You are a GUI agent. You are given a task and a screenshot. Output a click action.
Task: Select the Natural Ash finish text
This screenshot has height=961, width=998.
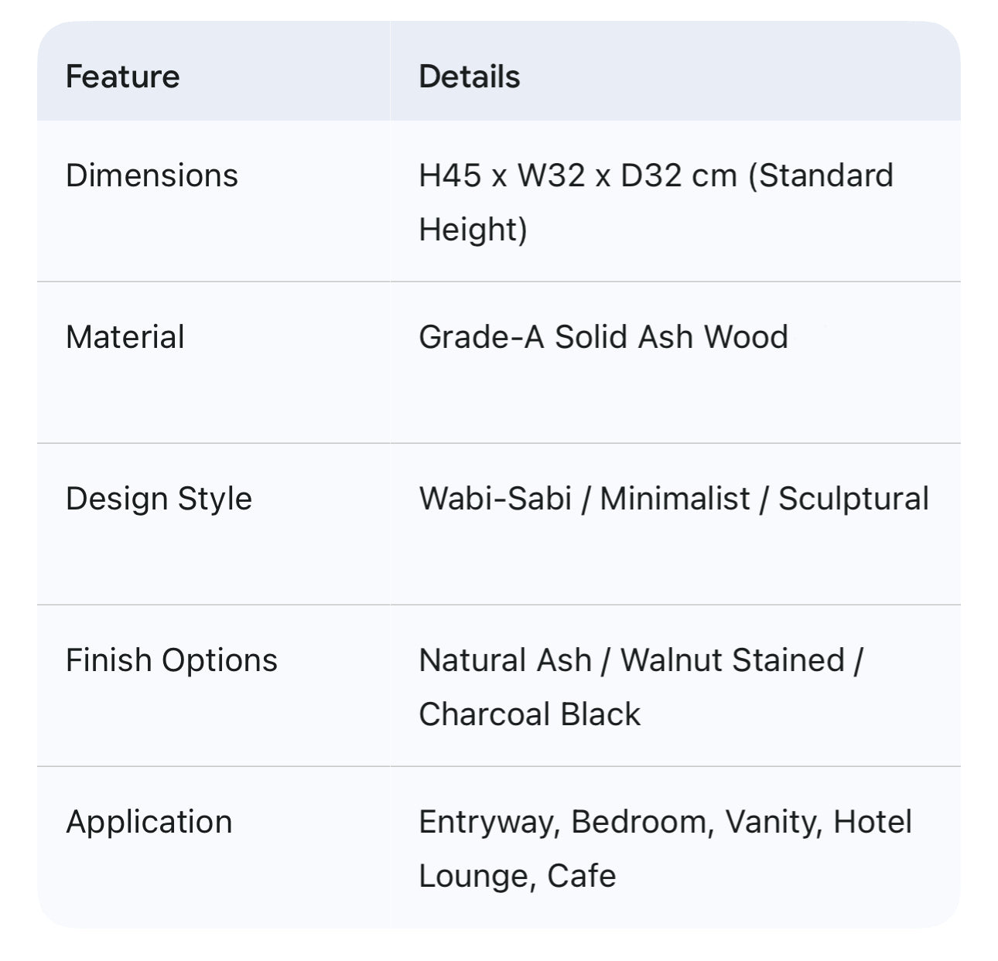tap(504, 660)
